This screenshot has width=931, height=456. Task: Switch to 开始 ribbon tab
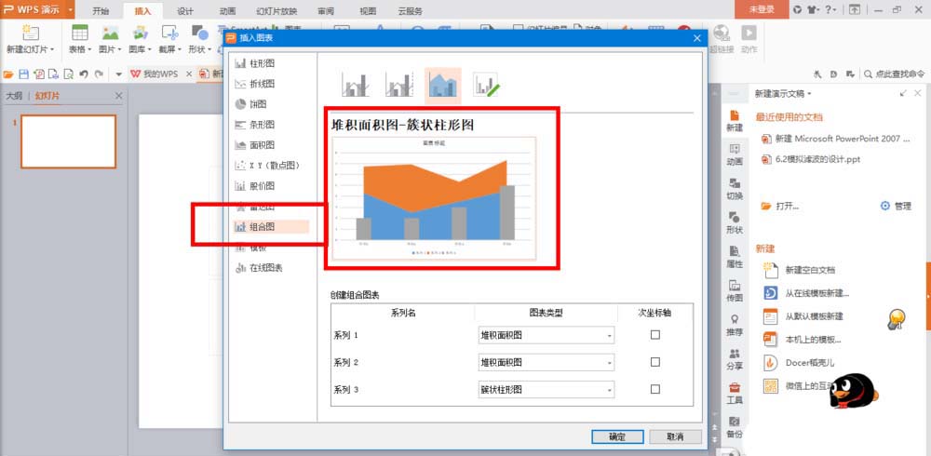(x=101, y=10)
